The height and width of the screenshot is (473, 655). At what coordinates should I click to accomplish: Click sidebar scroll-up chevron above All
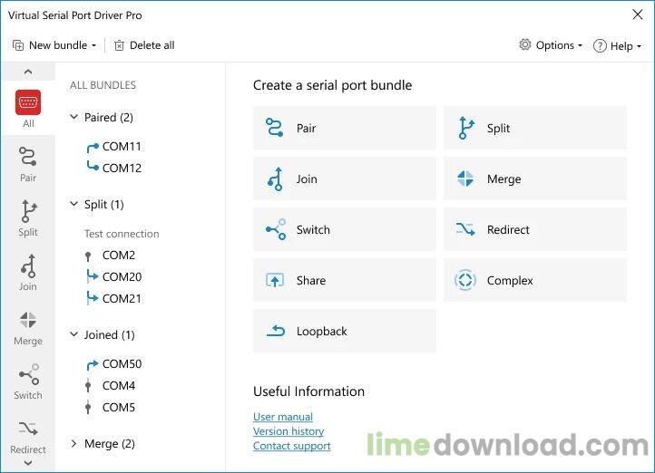(x=28, y=72)
